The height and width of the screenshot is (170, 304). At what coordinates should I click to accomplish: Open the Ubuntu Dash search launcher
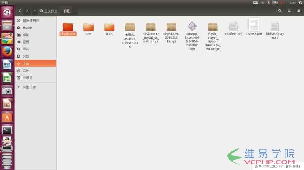point(7,13)
